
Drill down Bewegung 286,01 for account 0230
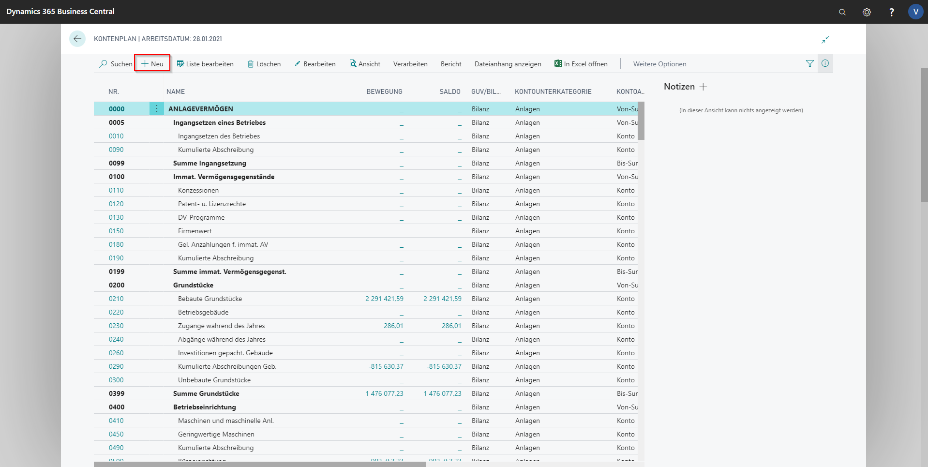click(393, 326)
